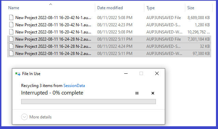Click the file icon of the 97,380 KB file

tap(11, 54)
